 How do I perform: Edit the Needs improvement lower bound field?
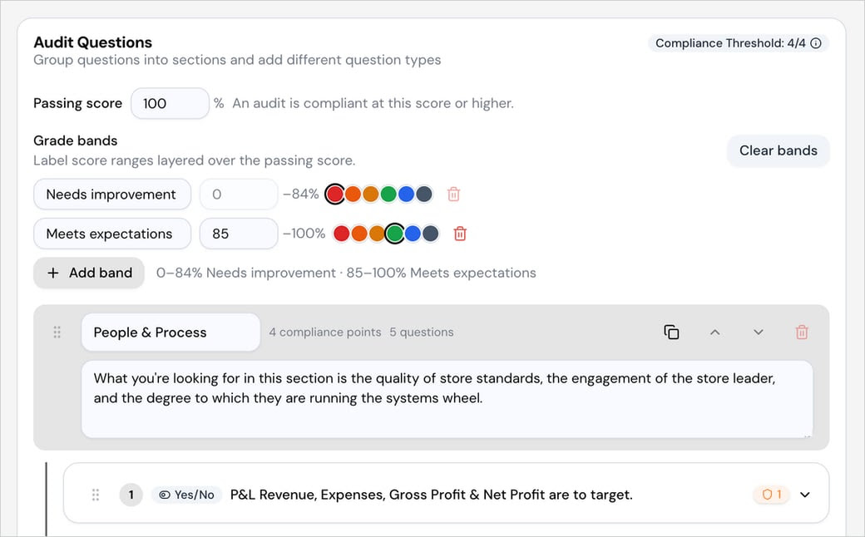pyautogui.click(x=239, y=194)
